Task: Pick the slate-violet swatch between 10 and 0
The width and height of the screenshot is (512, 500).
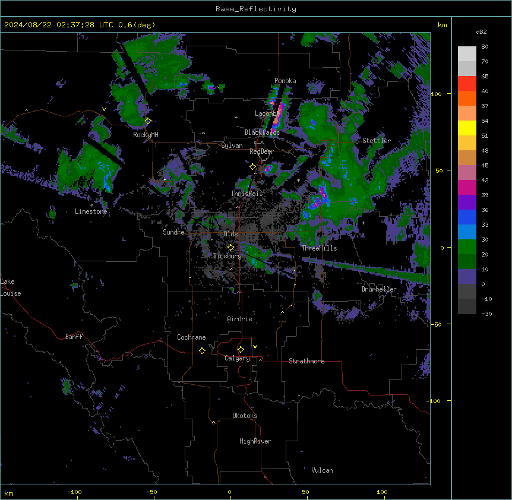Action: click(467, 277)
